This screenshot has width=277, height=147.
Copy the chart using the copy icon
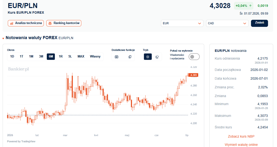pos(130,57)
